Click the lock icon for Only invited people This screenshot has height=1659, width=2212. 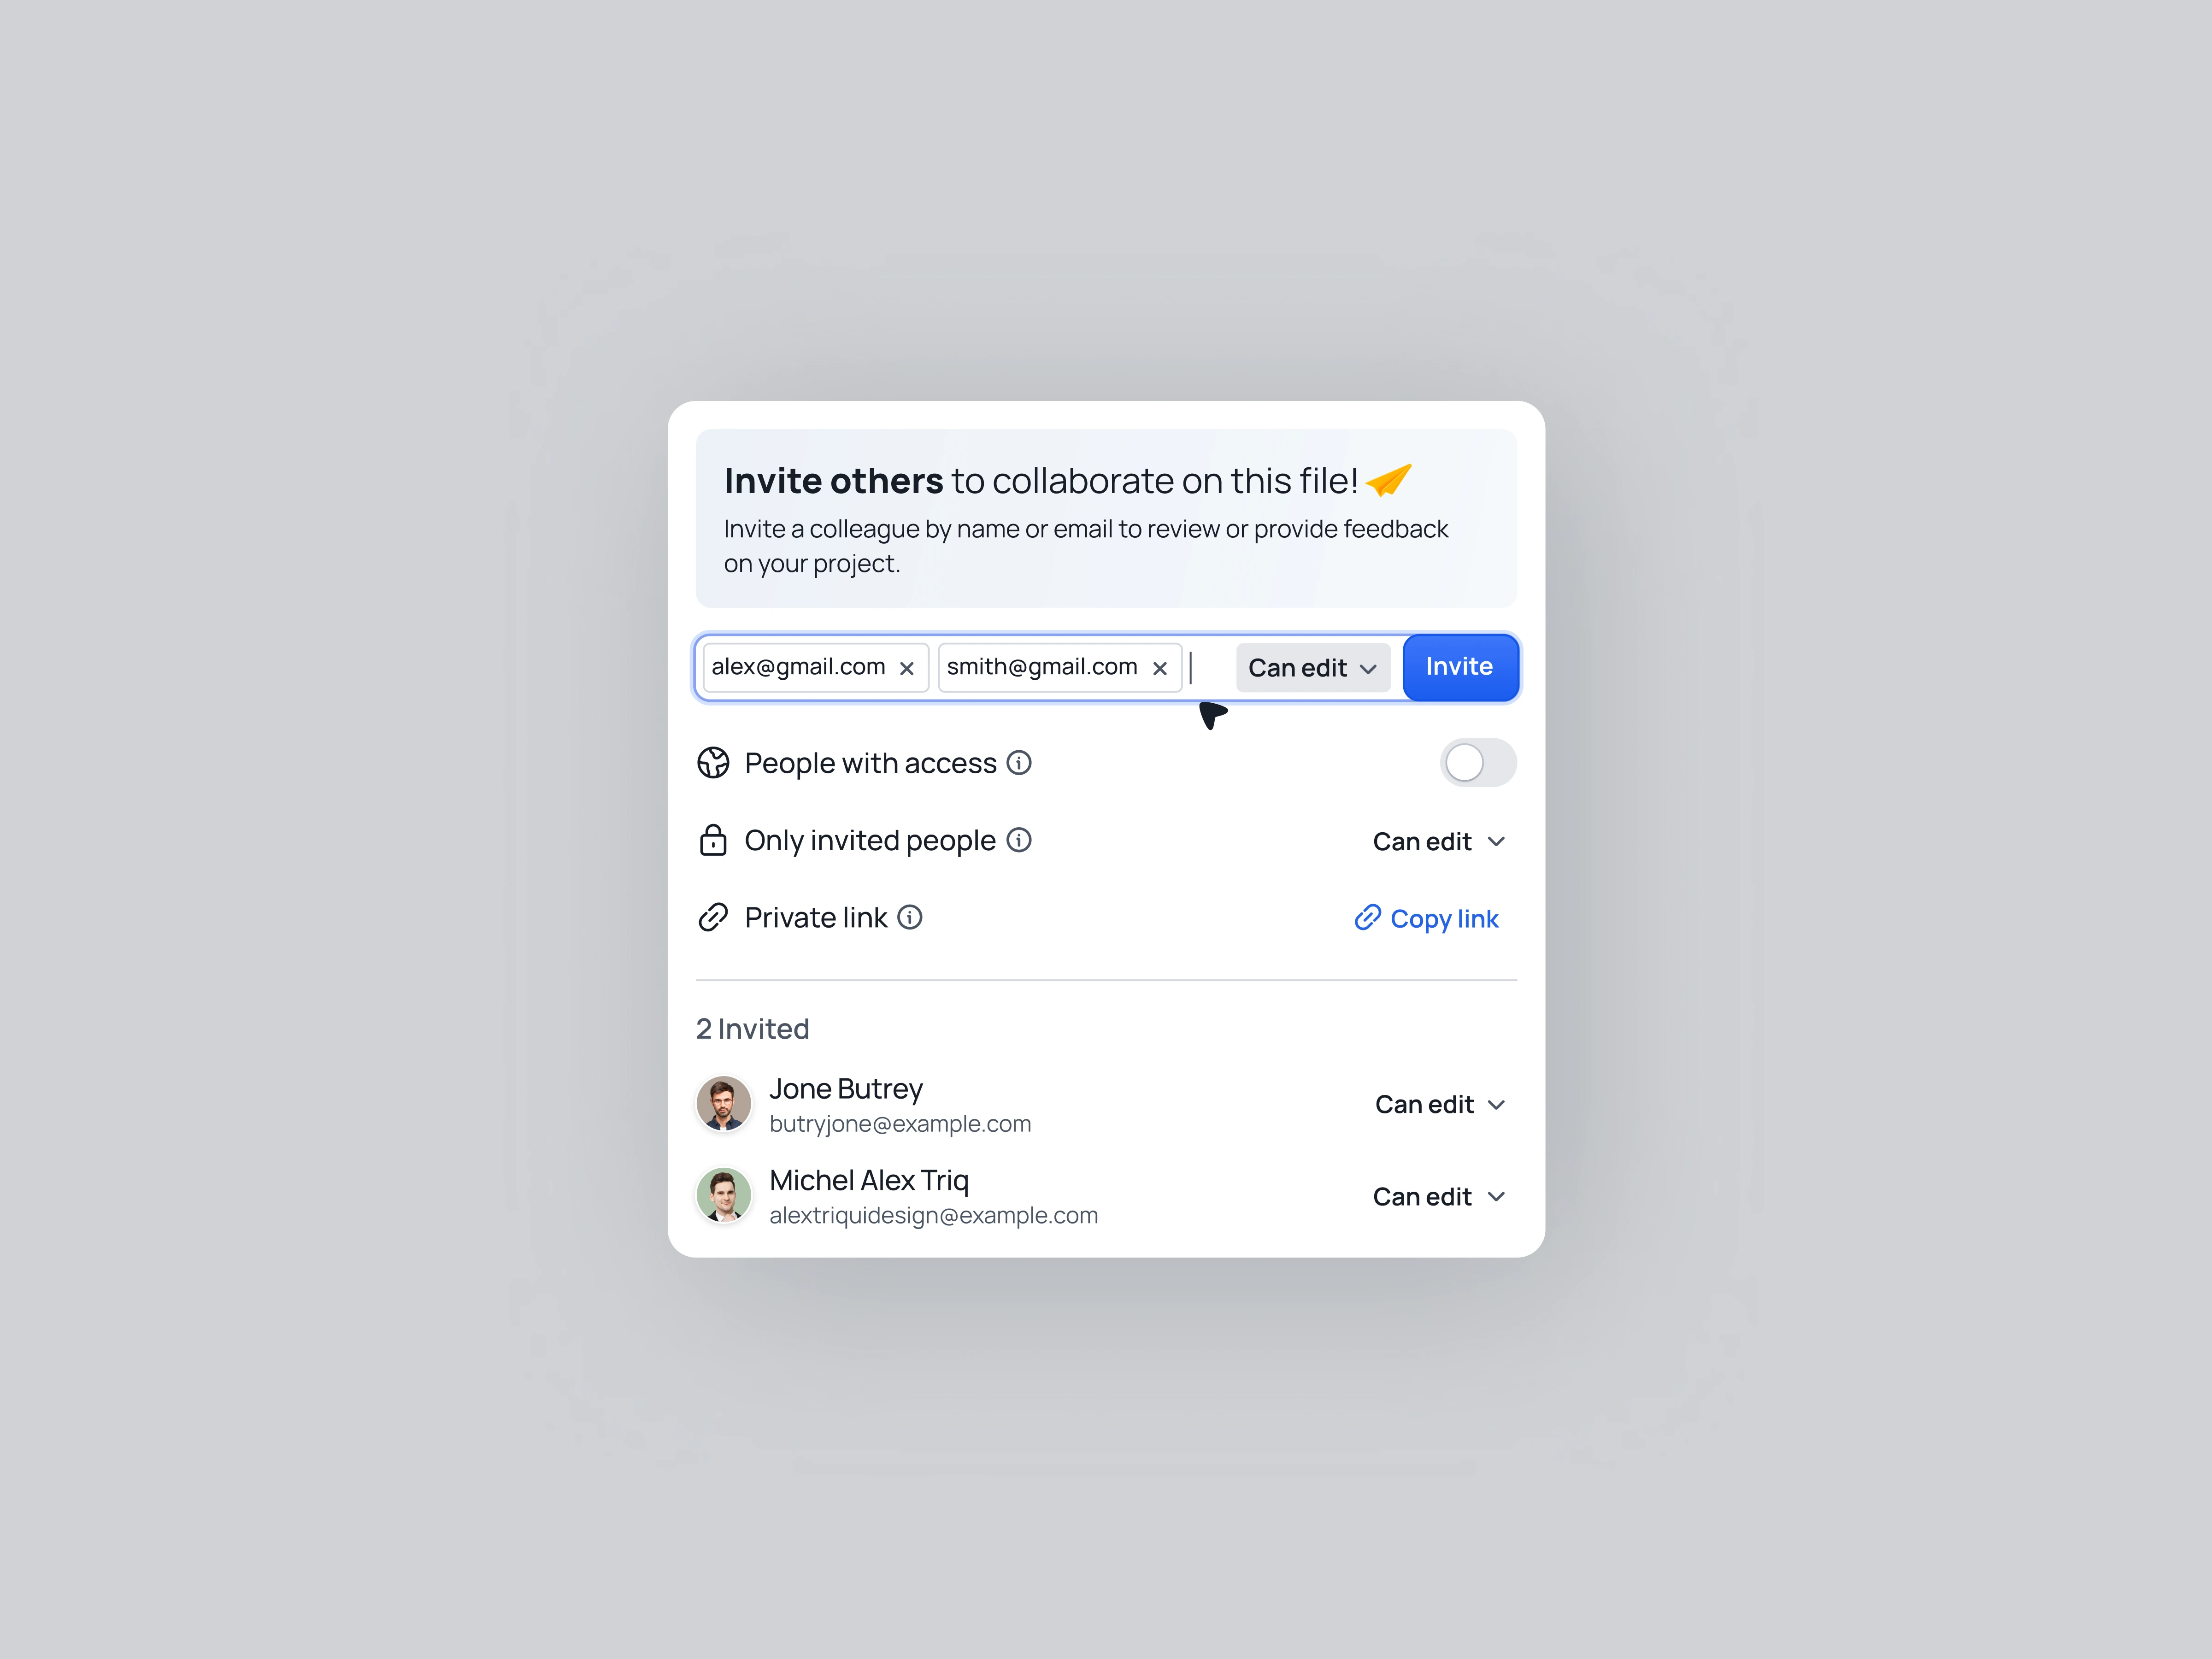point(713,840)
